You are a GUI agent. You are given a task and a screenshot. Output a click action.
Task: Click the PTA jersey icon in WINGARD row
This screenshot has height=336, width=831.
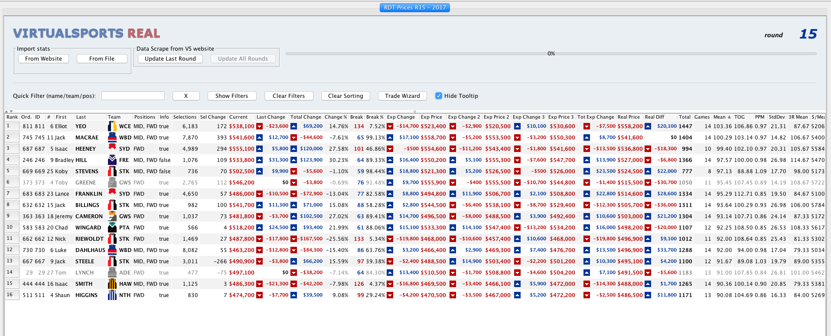click(x=112, y=228)
